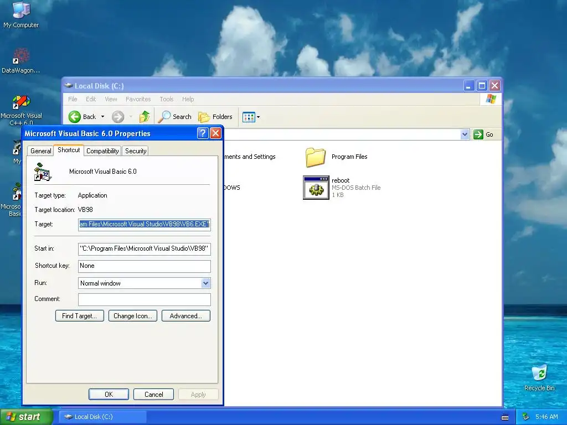Open the Security tab
The height and width of the screenshot is (425, 567).
(136, 151)
